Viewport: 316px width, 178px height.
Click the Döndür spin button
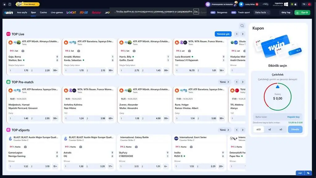295,129
